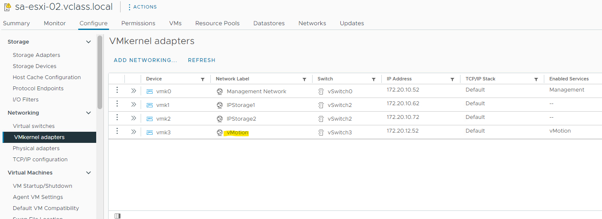Open the IP Address column filter
This screenshot has width=602, height=219.
click(x=452, y=79)
